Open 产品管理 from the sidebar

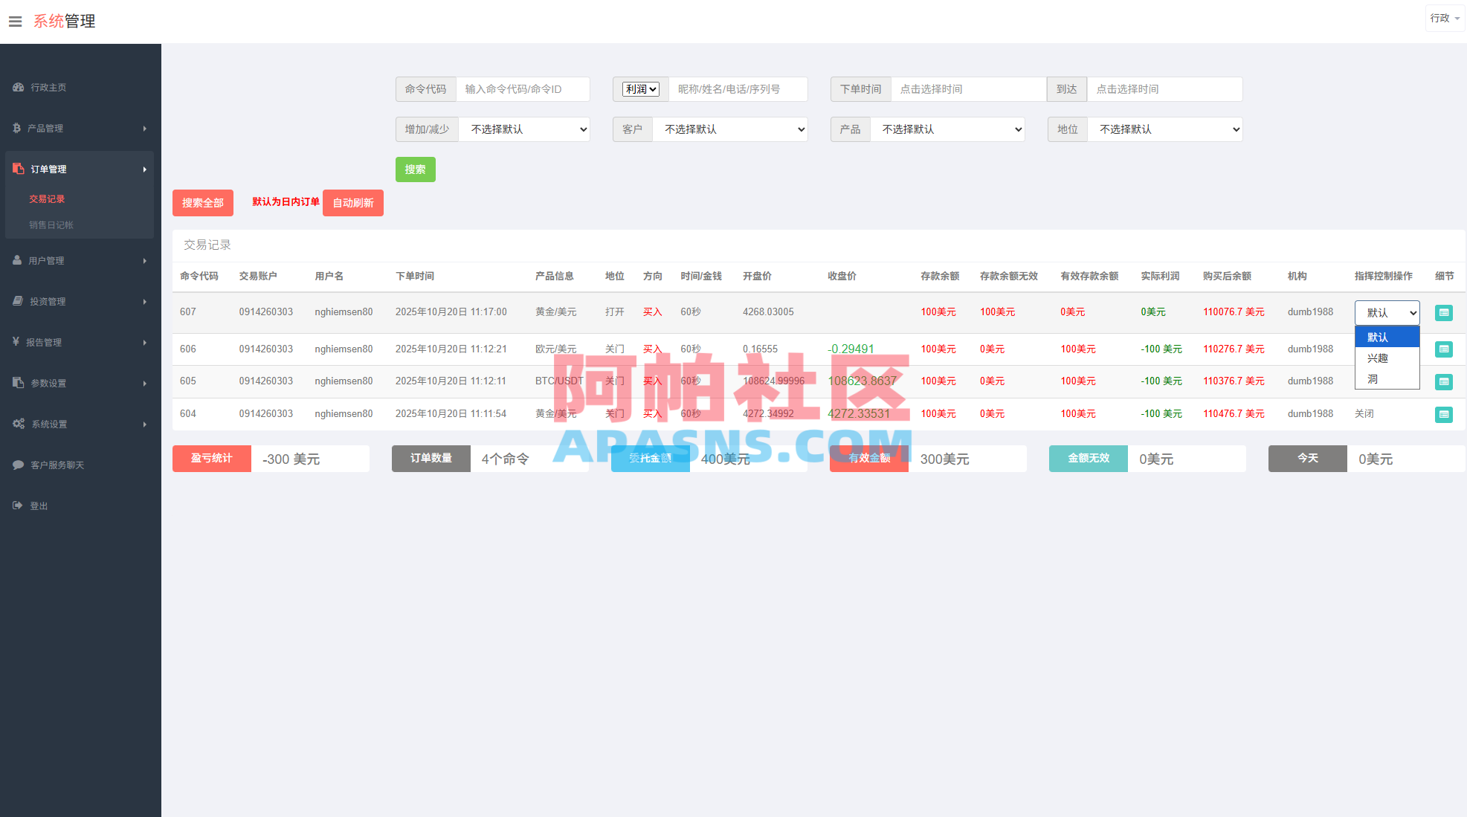coord(48,128)
